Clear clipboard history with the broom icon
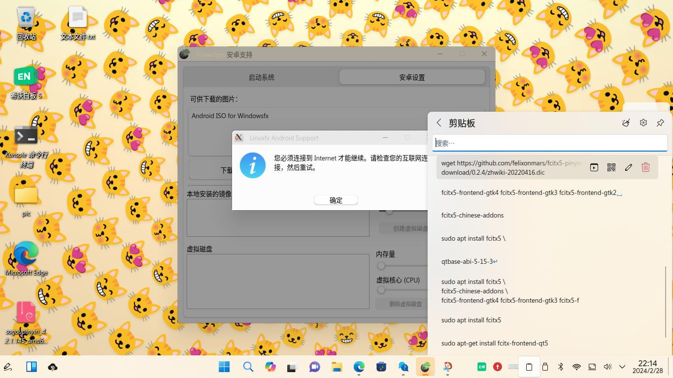The image size is (673, 378). [626, 123]
